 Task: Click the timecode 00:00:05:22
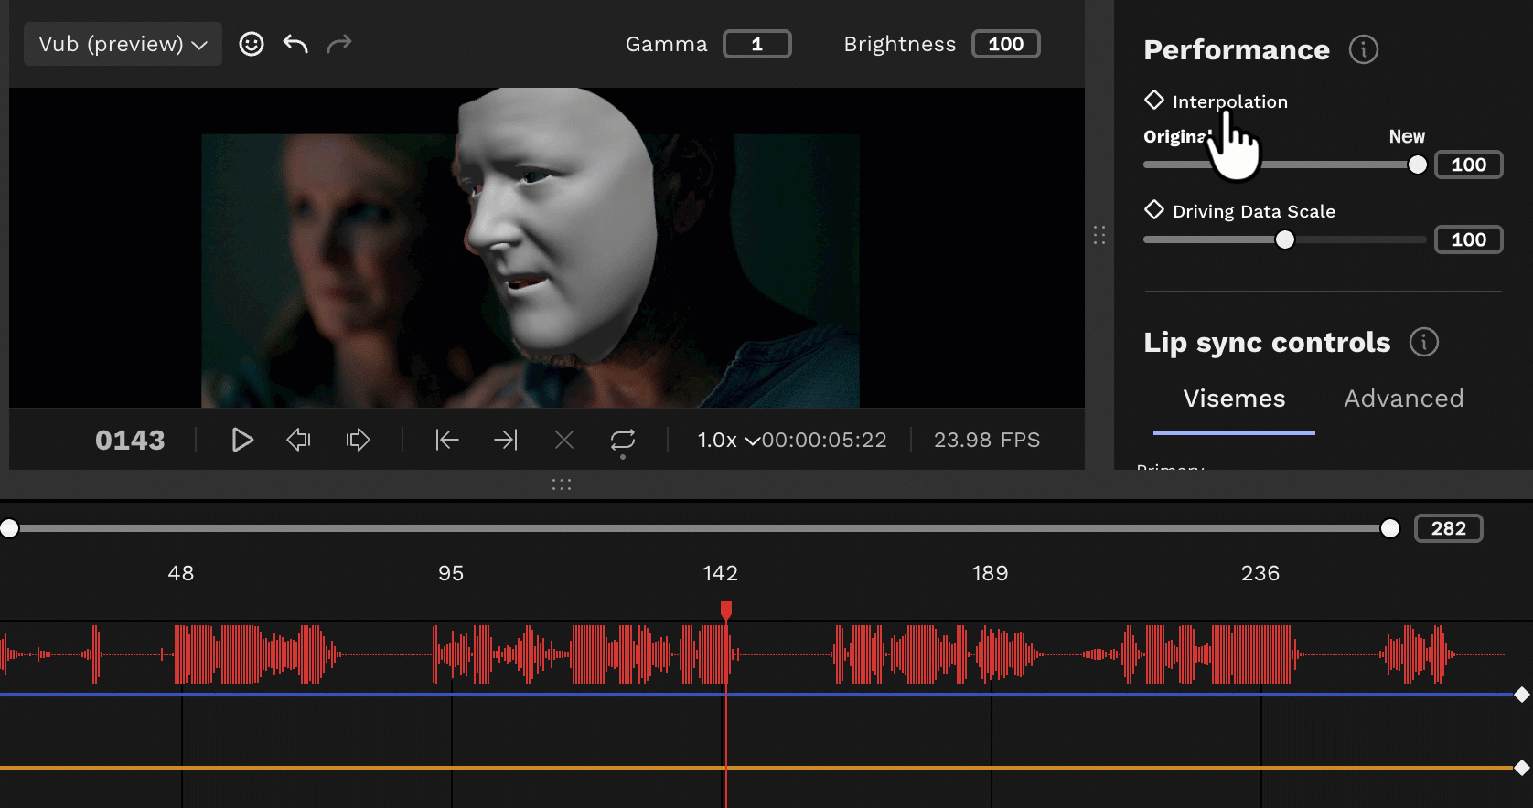824,440
